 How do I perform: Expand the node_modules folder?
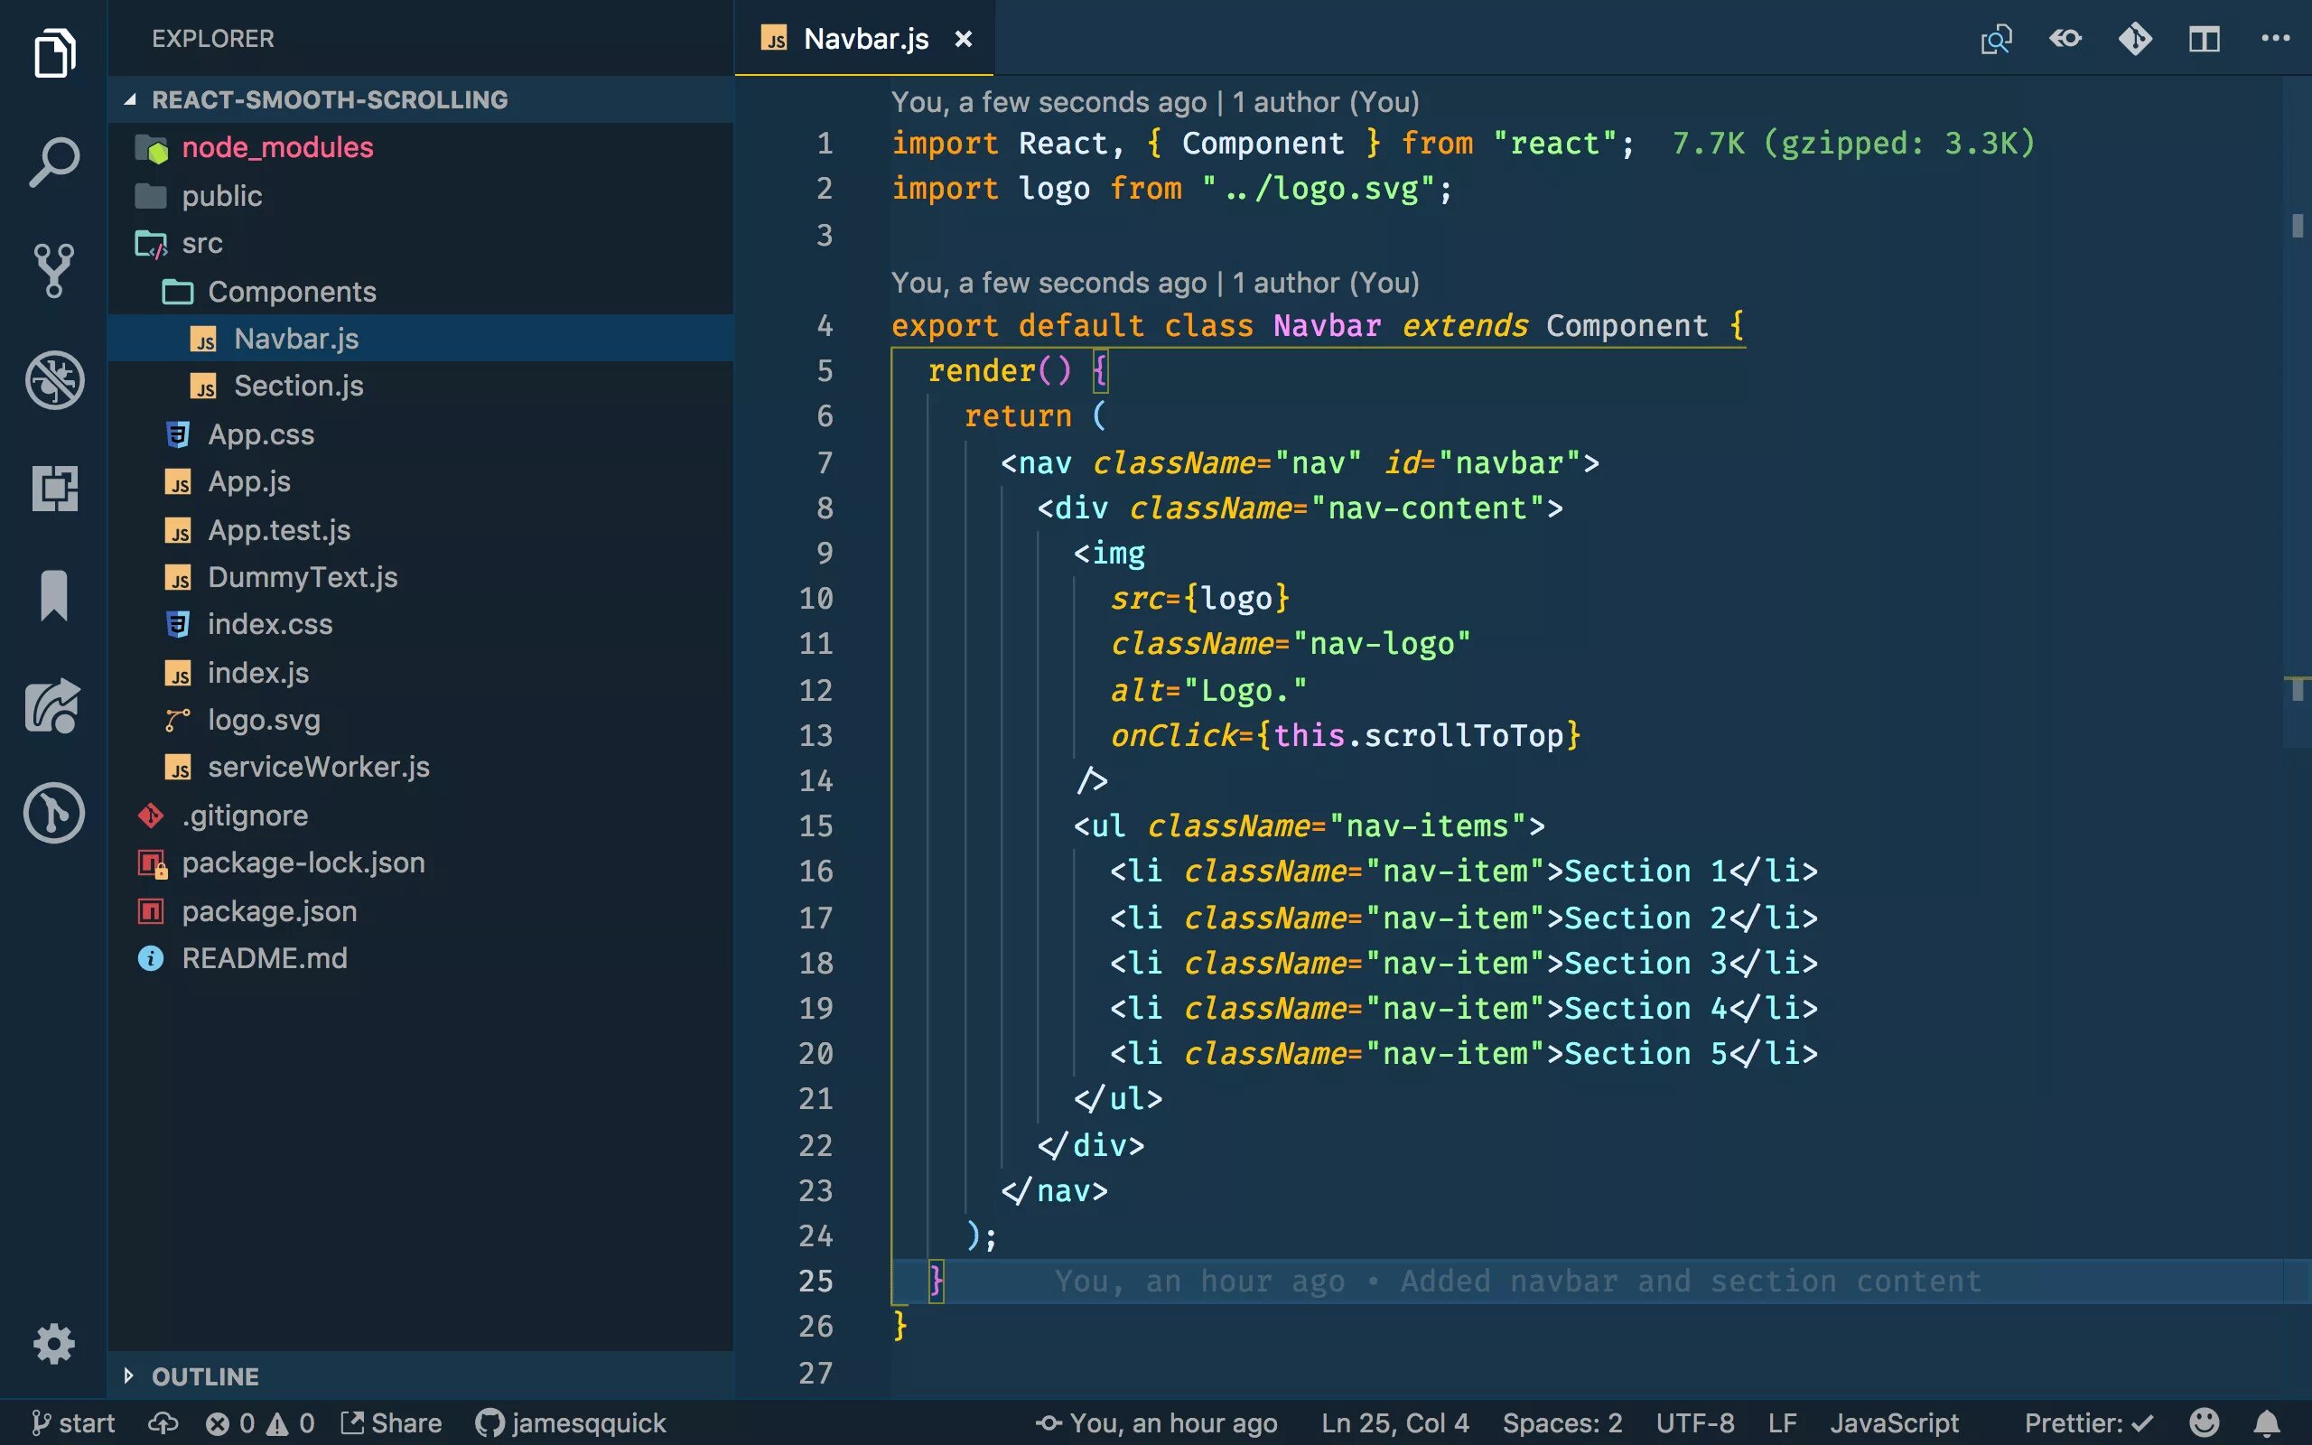coord(420,147)
